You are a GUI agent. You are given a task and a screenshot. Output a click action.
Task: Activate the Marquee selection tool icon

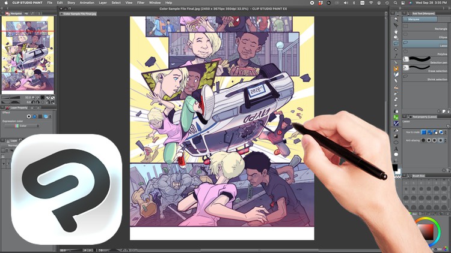pos(396,43)
